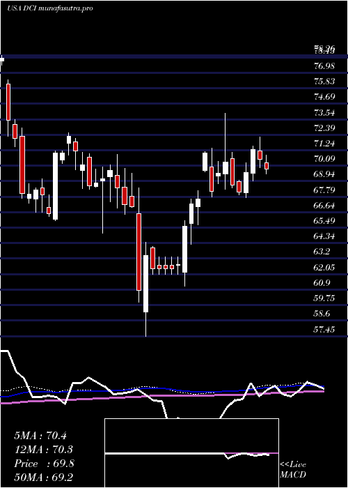Viewport: 348px width, 488px height.
Task: Click the 70.09 price axis label
Action: (x=325, y=159)
